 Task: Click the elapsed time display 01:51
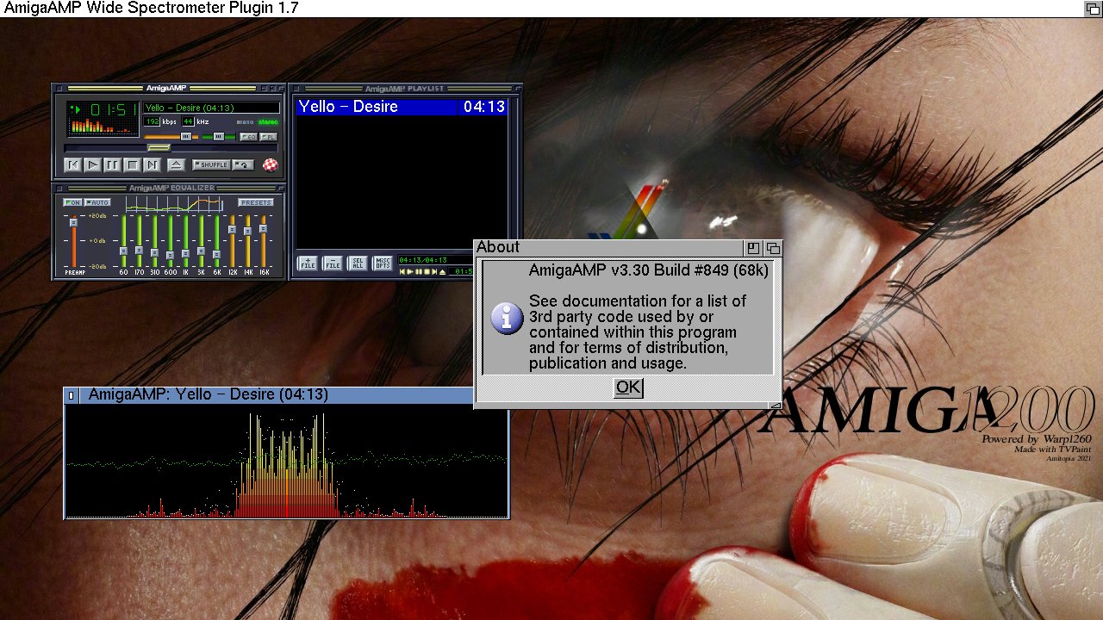(115, 109)
